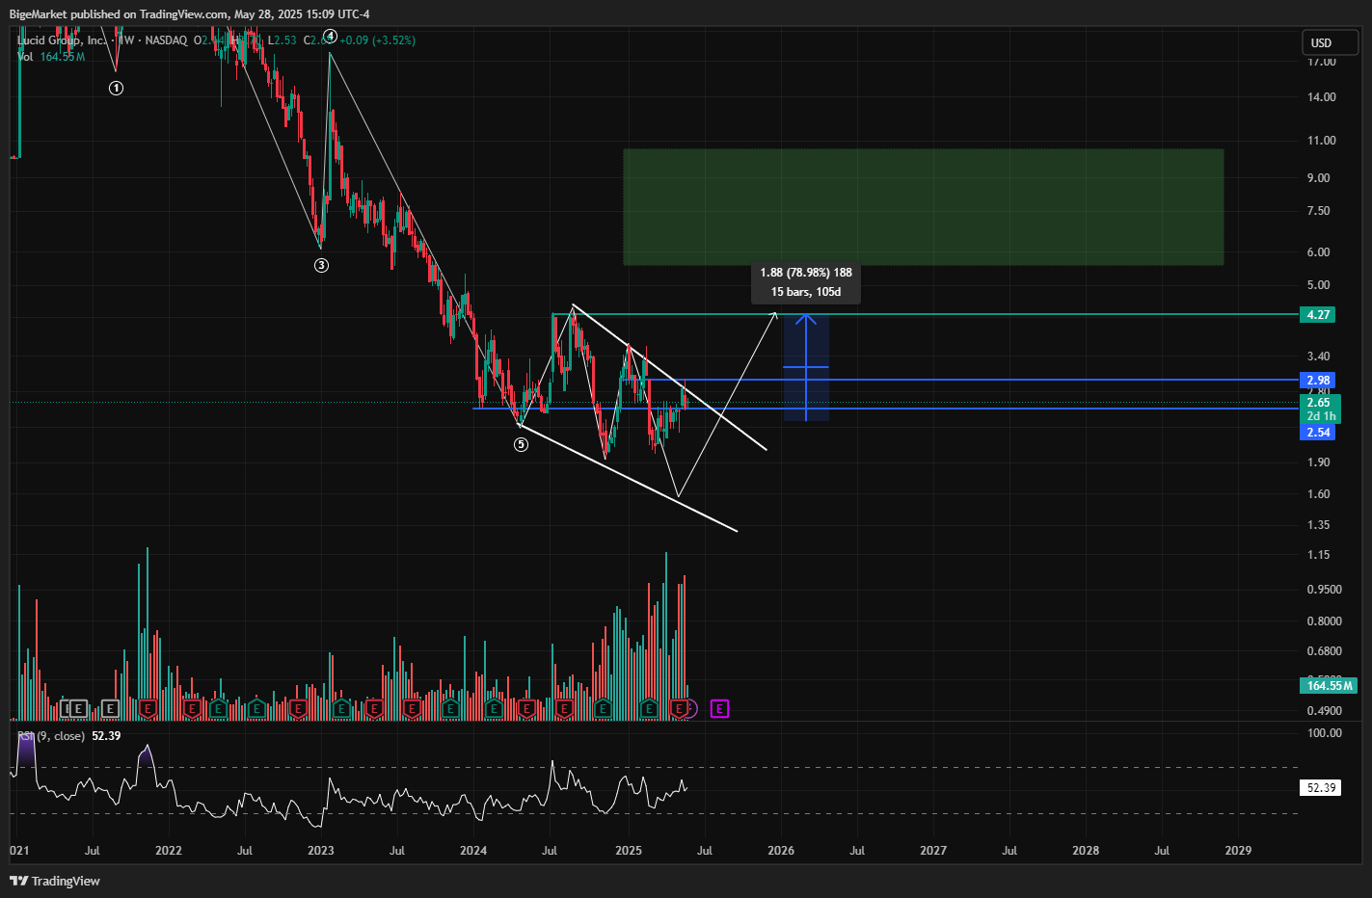Click the green 4.27 price label
Screen dimensions: 1372x898
click(1318, 315)
